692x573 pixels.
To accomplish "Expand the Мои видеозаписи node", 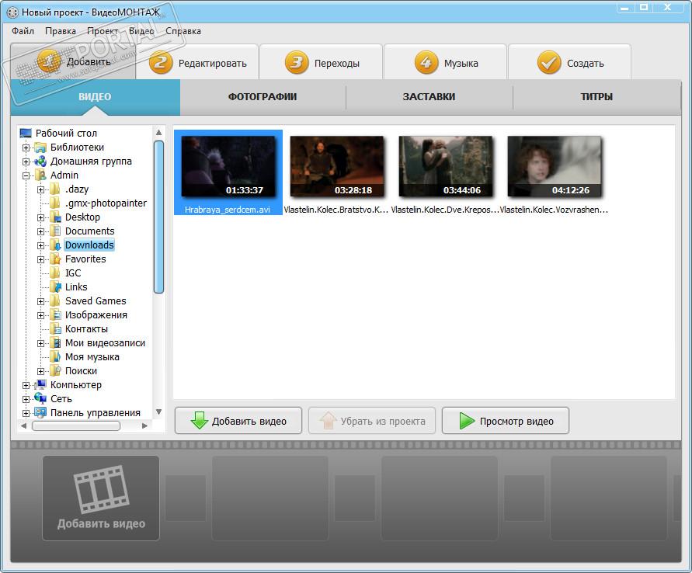I will (x=40, y=343).
